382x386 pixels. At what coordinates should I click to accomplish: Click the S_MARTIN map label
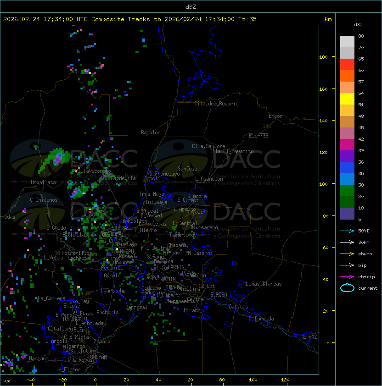click(x=174, y=267)
